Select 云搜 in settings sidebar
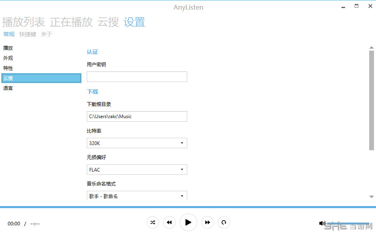376x235 pixels. (x=41, y=78)
